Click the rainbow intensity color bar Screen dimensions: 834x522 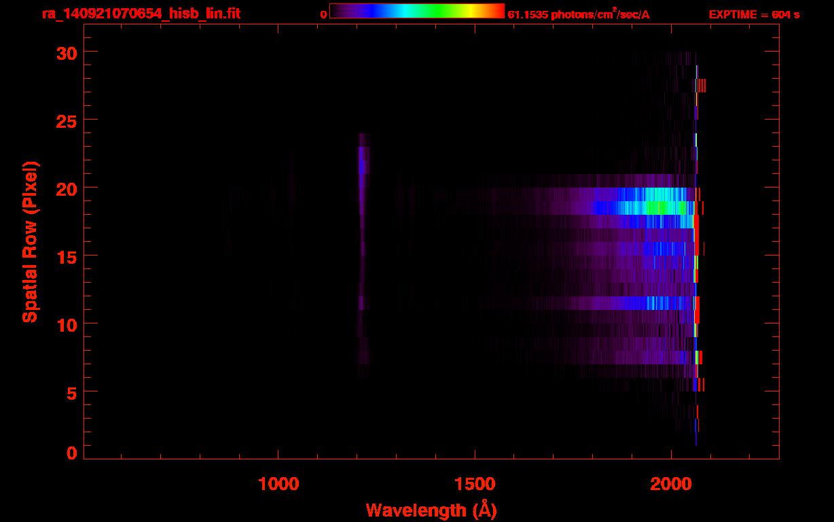(417, 11)
